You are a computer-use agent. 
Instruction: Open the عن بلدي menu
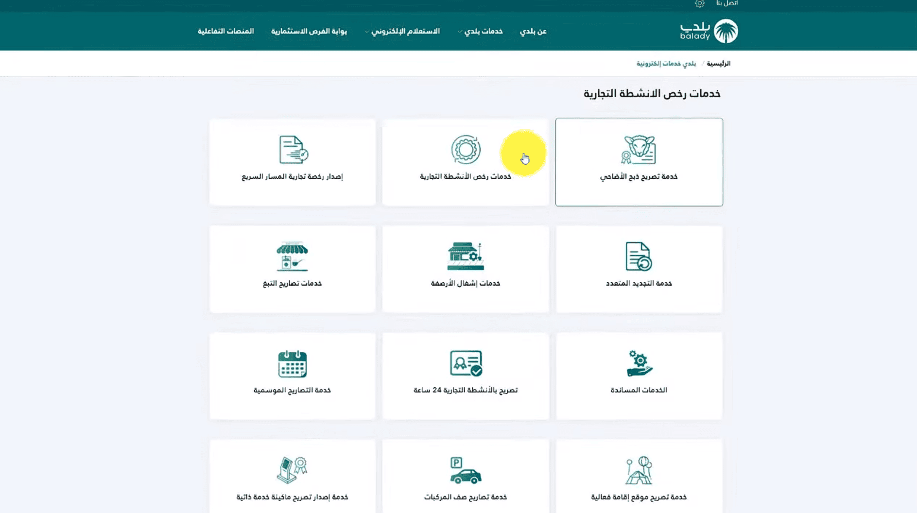coord(533,31)
